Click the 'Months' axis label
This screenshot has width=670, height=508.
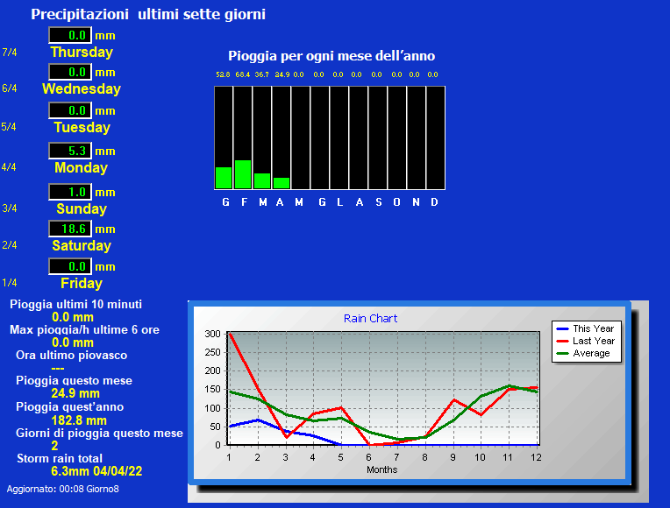(382, 469)
